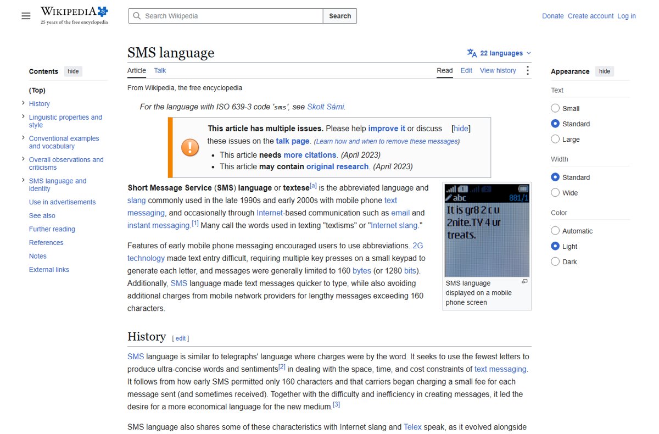Go to References section

pos(46,243)
